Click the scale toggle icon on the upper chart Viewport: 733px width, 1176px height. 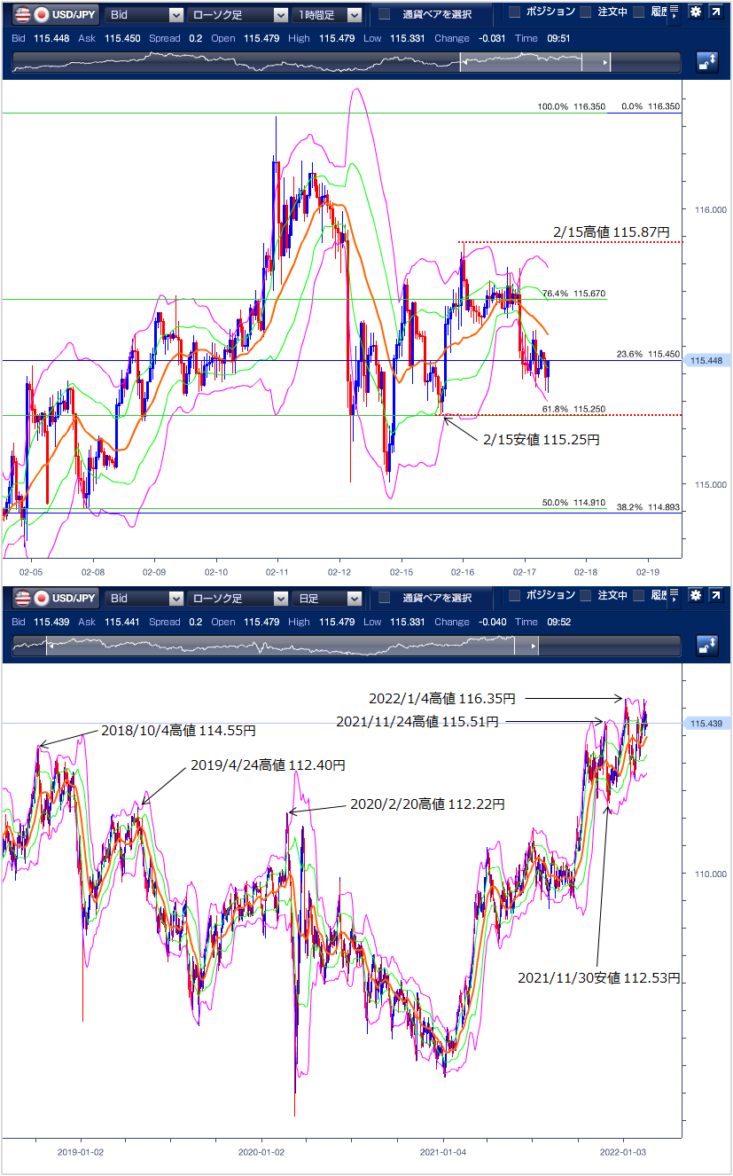(707, 61)
